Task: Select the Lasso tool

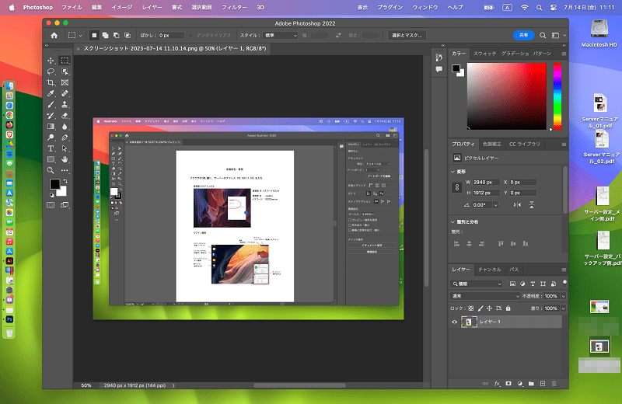Action: (x=51, y=71)
